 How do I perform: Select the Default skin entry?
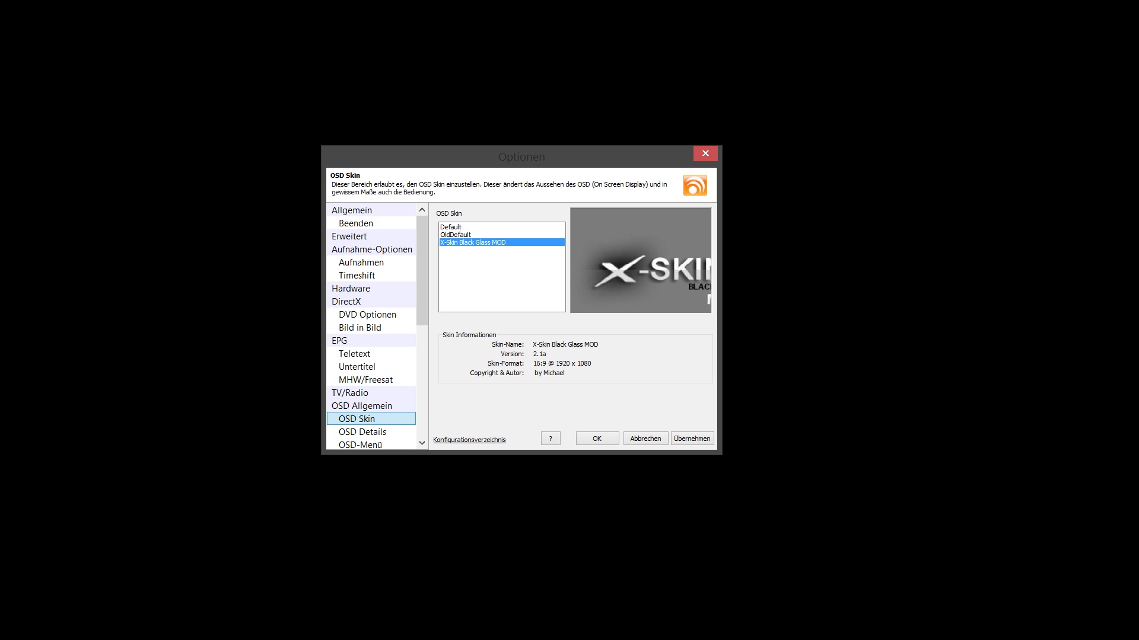click(451, 227)
